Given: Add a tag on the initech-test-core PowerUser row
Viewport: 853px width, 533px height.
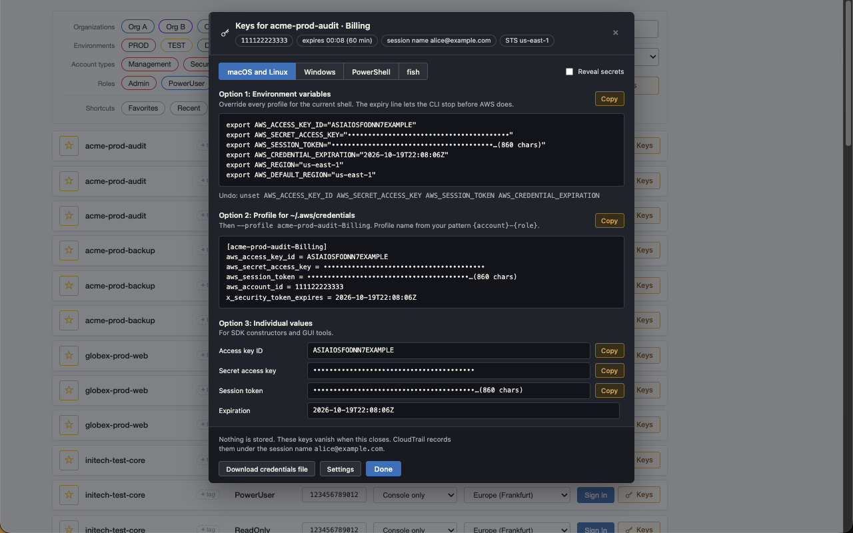Looking at the screenshot, I should [x=207, y=494].
